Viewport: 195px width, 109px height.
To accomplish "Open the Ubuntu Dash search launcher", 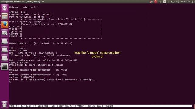I will click(5, 8).
